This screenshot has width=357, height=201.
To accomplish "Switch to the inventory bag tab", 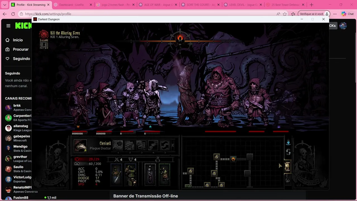I will (x=287, y=179).
